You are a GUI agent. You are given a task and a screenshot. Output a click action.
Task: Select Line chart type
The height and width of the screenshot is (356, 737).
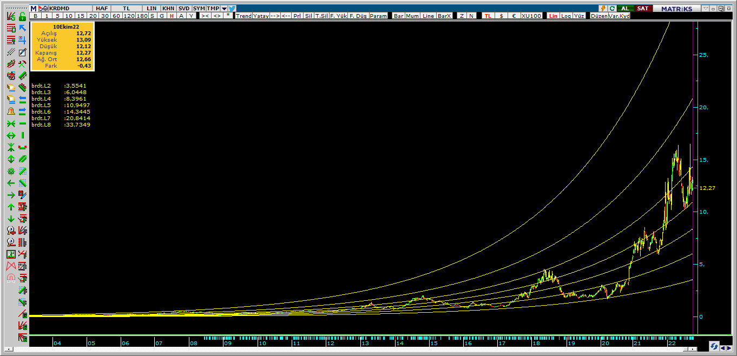pyautogui.click(x=428, y=16)
